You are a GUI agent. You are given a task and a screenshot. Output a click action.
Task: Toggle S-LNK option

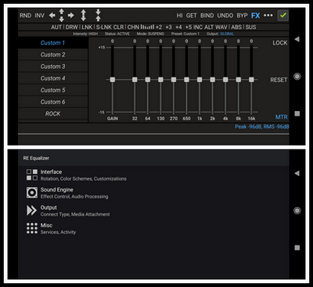[x=104, y=27]
